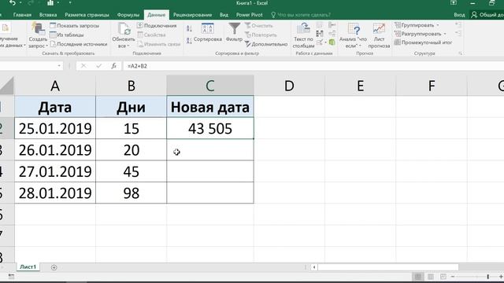The width and height of the screenshot is (504, 283).
Task: Click Разгруппировать
Action: [x=418, y=34]
